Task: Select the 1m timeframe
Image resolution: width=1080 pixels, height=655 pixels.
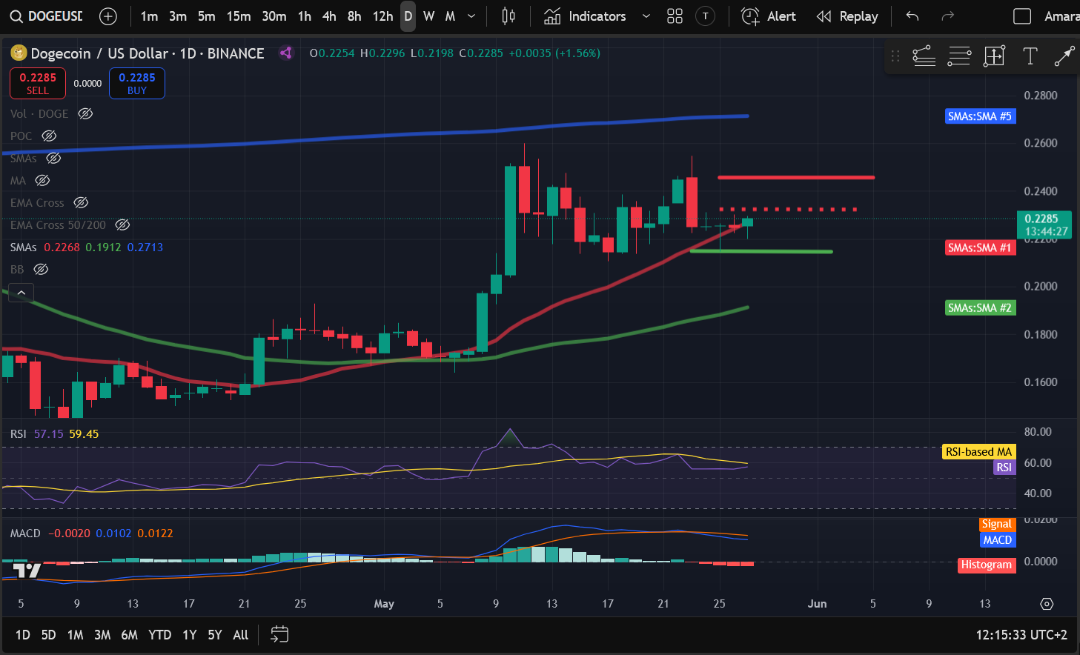Action: pos(149,16)
